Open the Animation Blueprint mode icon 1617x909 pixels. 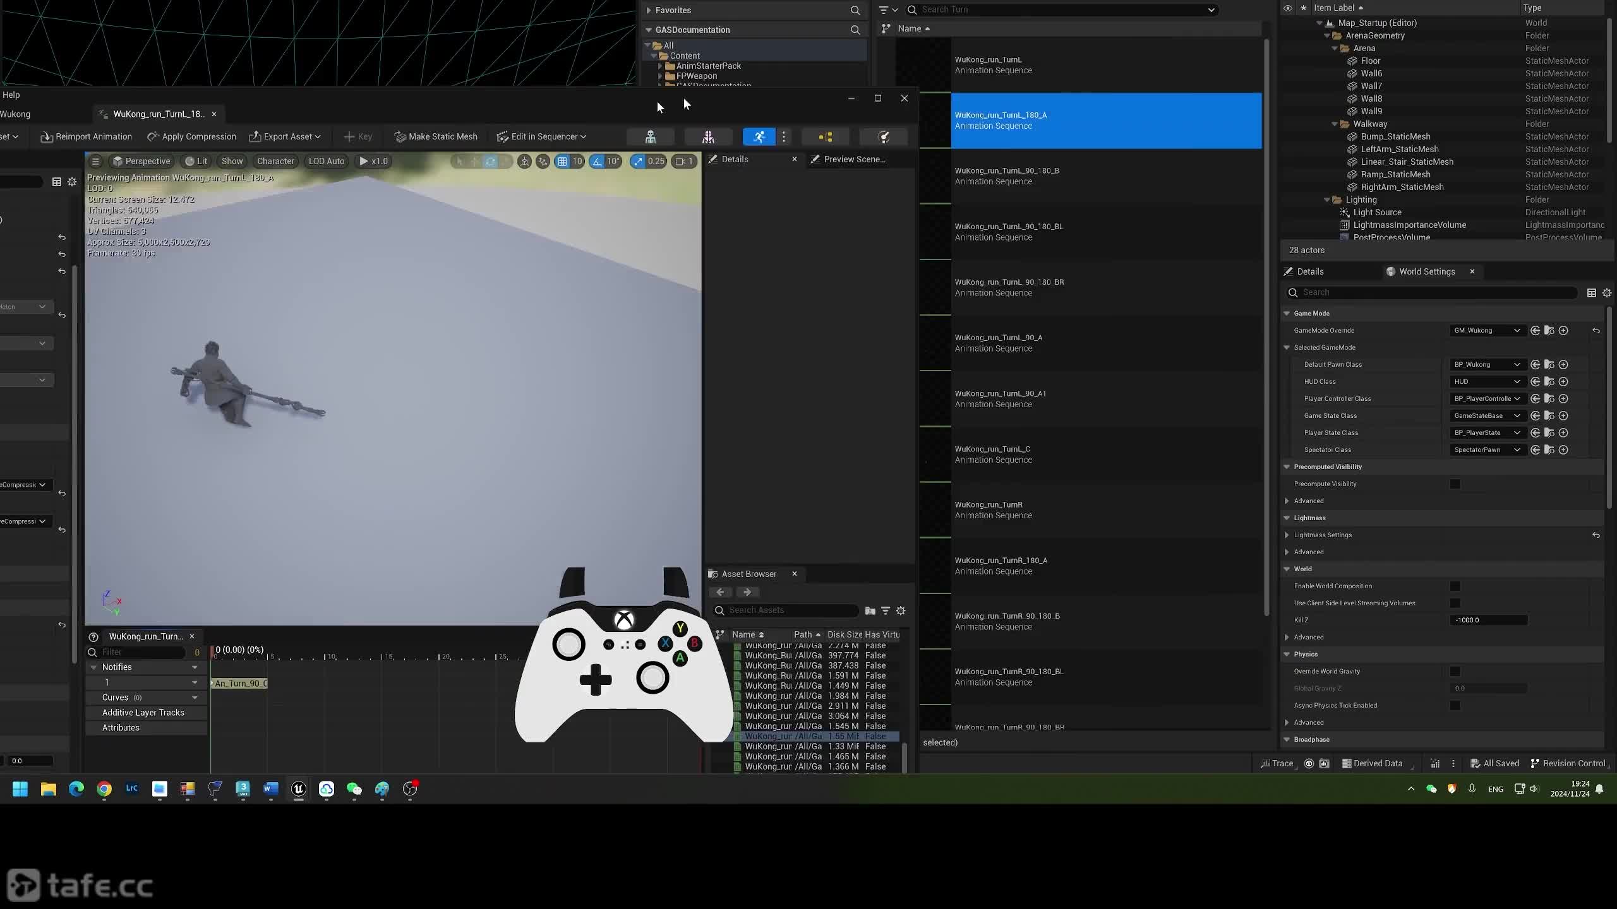tap(825, 136)
